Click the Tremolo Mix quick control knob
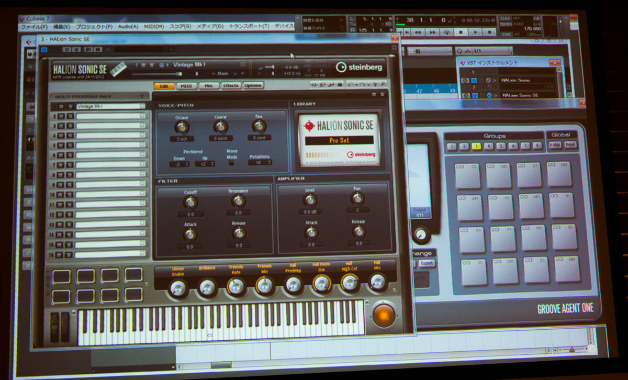 [264, 285]
